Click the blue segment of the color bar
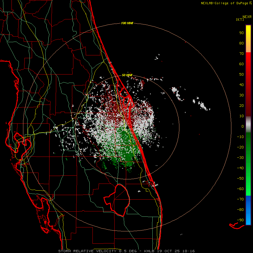Image resolution: width=253 pixels, height=253 pixels. pyautogui.click(x=248, y=210)
